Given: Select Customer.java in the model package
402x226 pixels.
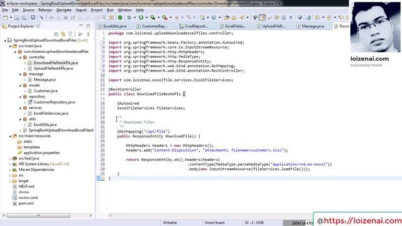Looking at the screenshot, I should (45, 91).
